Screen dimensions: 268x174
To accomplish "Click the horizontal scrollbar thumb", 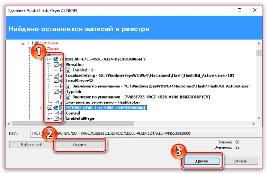I will pos(73,124).
